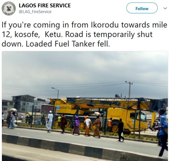The image size is (169, 161).
Task: Click the man in white outfit and cap
Action: pyautogui.click(x=49, y=121)
